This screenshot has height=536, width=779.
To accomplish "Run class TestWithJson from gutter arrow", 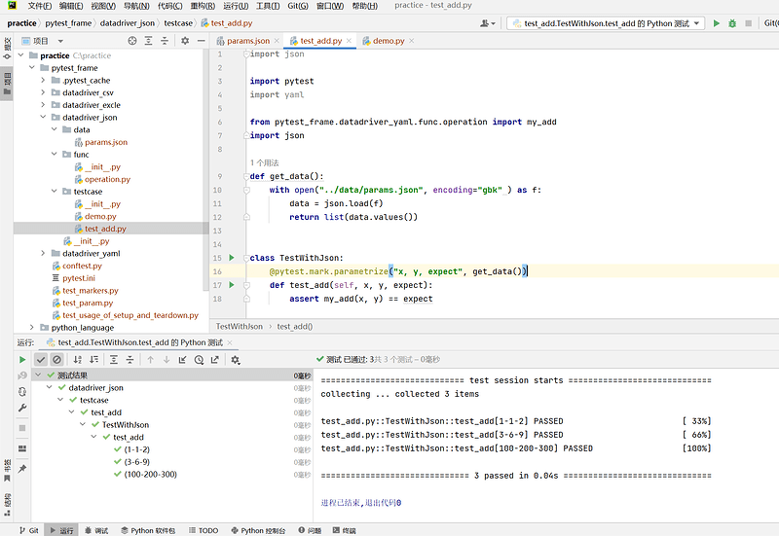I will click(x=232, y=258).
